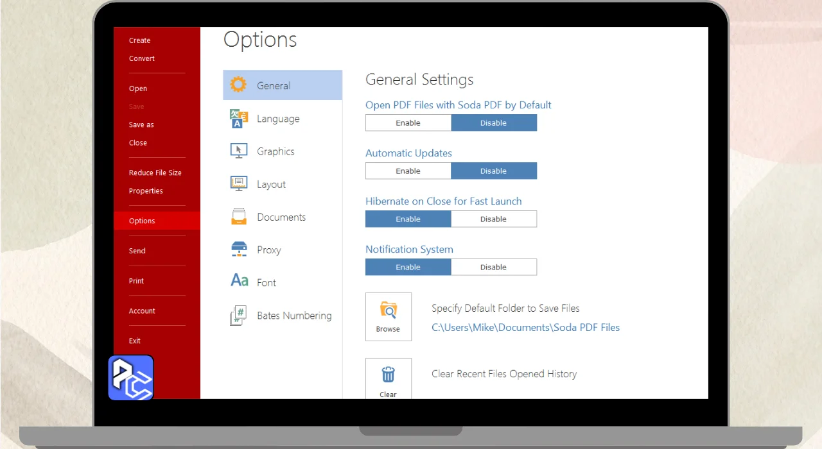Click the Proxy network icon
This screenshot has height=449, width=822.
(x=239, y=250)
